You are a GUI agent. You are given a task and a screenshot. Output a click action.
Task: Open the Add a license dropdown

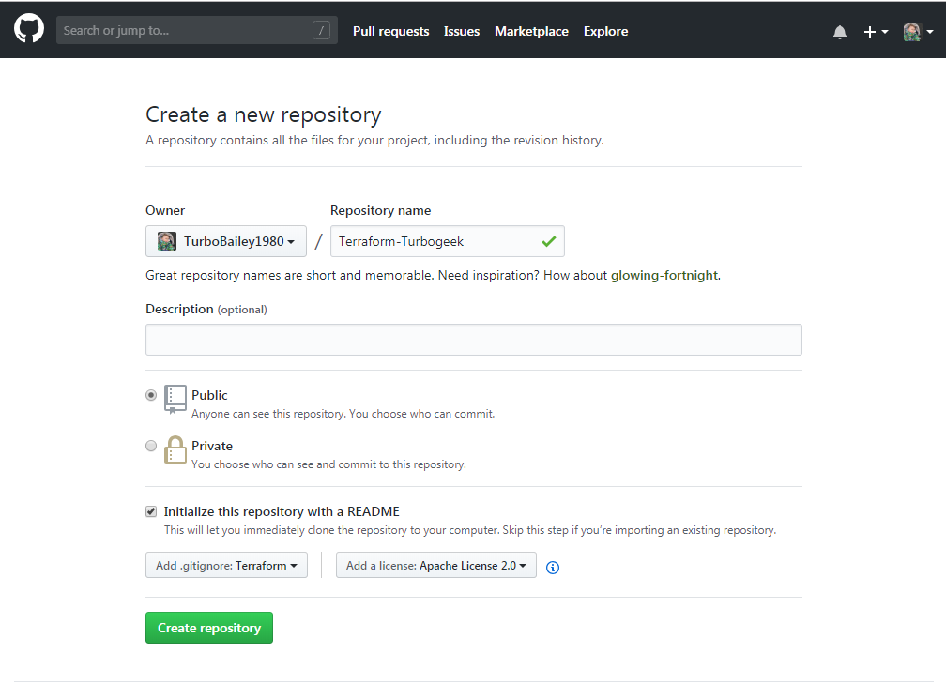tap(435, 565)
